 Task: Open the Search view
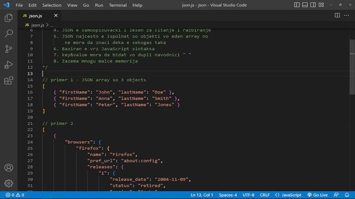(9, 33)
